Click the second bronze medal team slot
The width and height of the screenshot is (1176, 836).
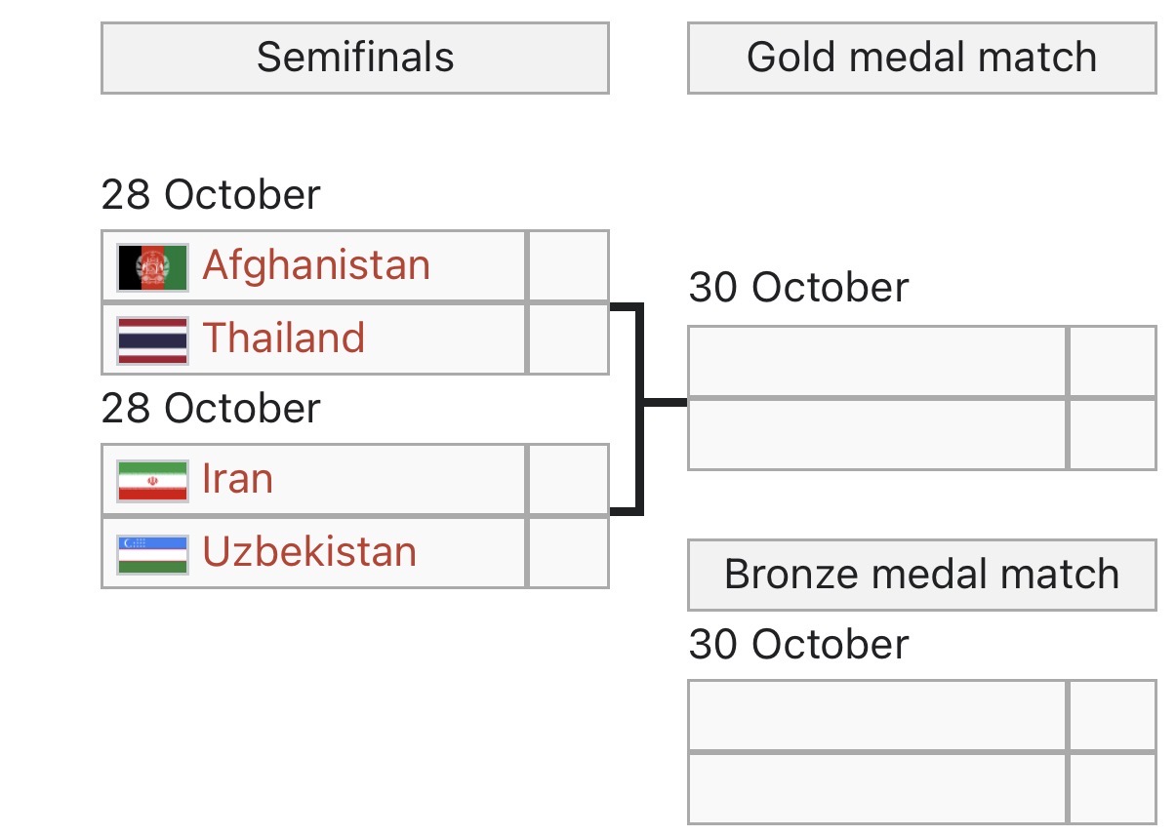[877, 788]
